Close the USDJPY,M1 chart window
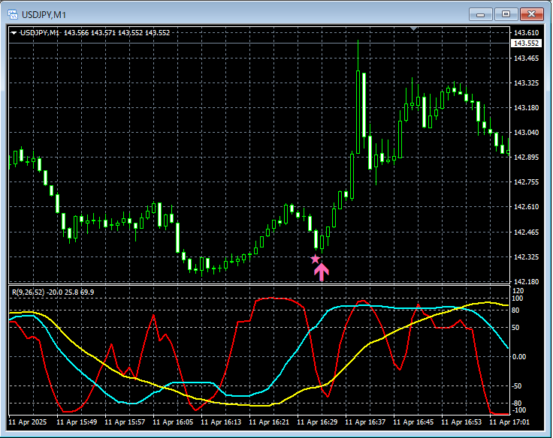The image size is (553, 438). [x=531, y=14]
